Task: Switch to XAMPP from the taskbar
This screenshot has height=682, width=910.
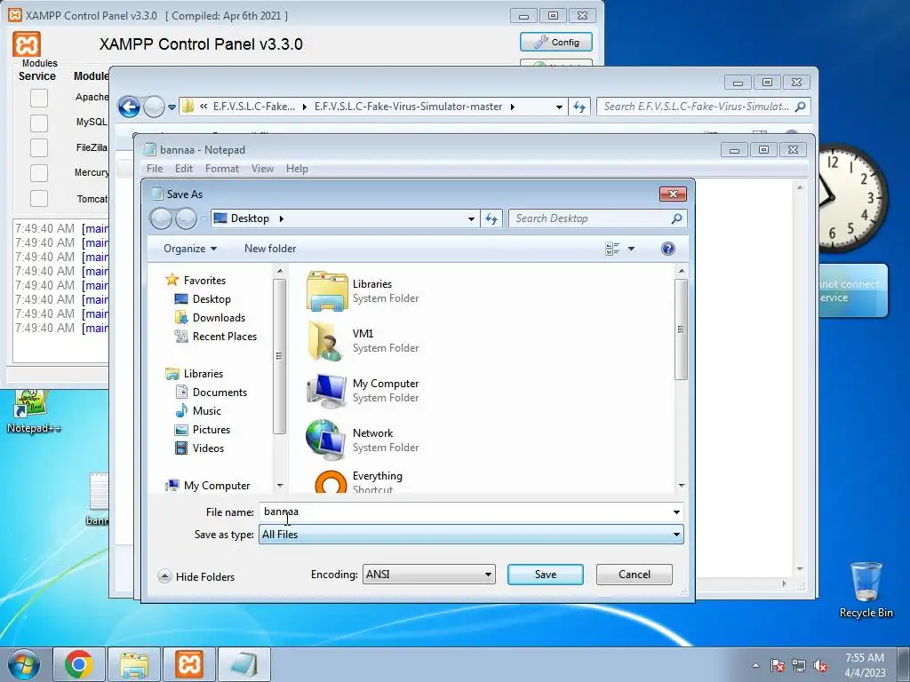Action: [x=188, y=664]
